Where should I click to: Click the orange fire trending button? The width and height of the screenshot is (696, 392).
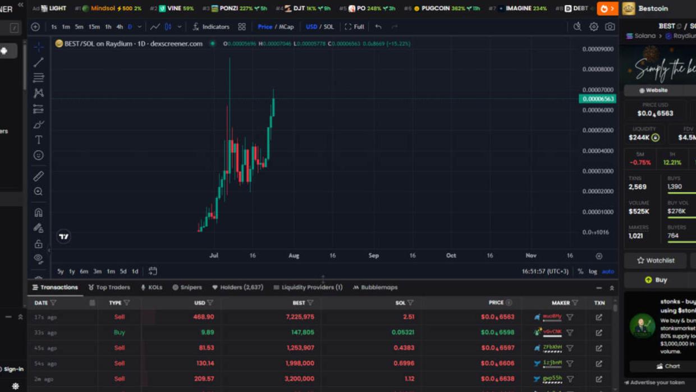pos(607,8)
